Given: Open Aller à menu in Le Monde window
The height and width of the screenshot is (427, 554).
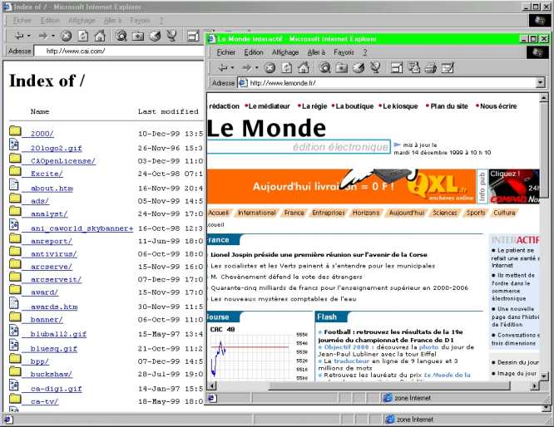Looking at the screenshot, I should pos(316,52).
